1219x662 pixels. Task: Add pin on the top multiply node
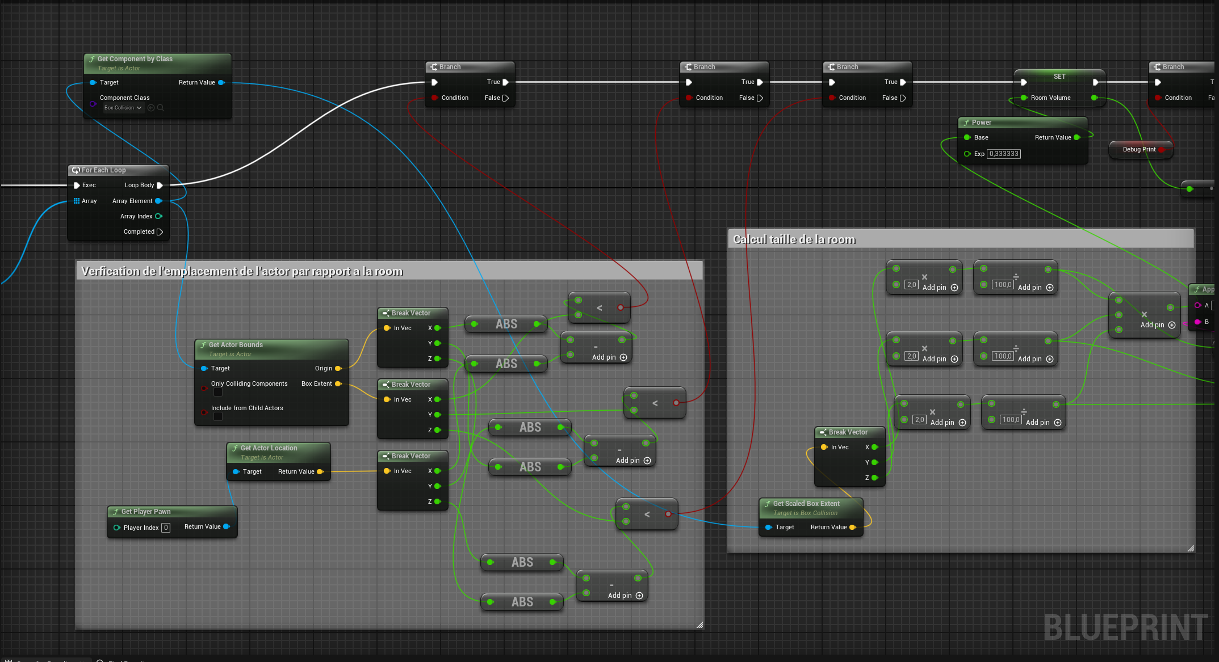point(954,288)
